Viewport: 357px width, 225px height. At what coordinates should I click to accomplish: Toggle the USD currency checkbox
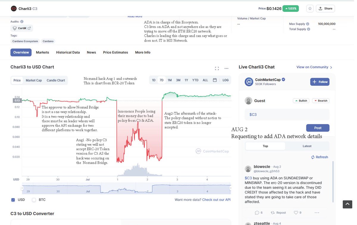click(x=13, y=200)
